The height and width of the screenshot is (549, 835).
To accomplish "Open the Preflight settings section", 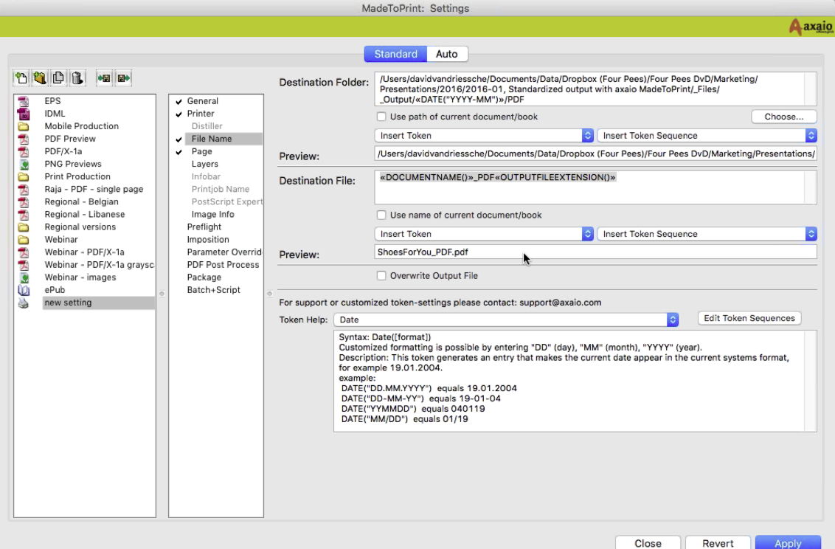I will click(204, 227).
